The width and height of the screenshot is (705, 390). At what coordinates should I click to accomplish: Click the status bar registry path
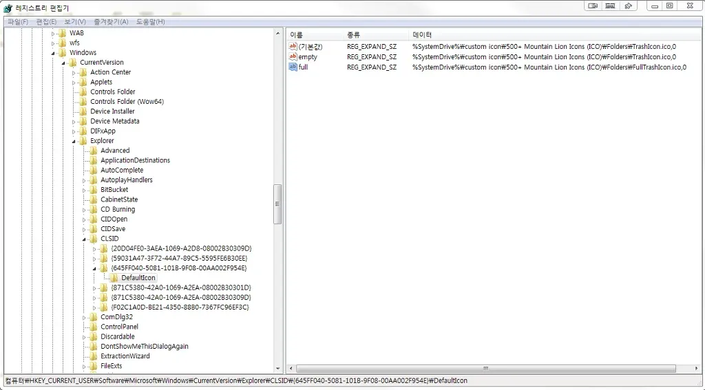(237, 380)
